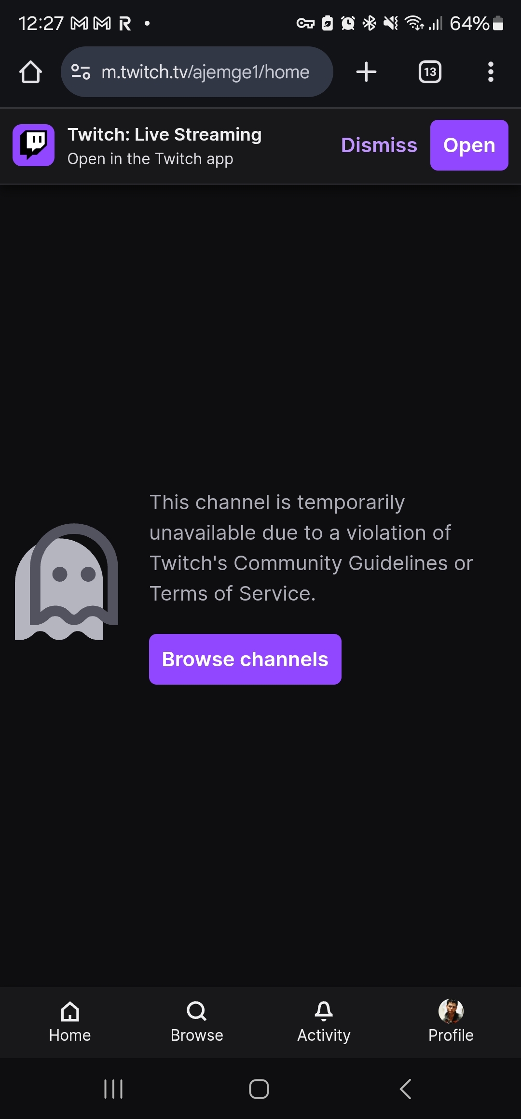This screenshot has height=1119, width=521.
Task: Tap the Android back arrow
Action: (406, 1089)
